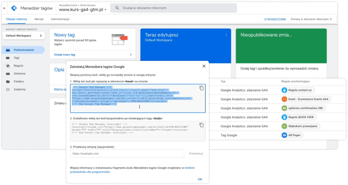Click the chevron beside 'Dodaj nowy tag'
The height and width of the screenshot is (185, 348).
coord(131,55)
